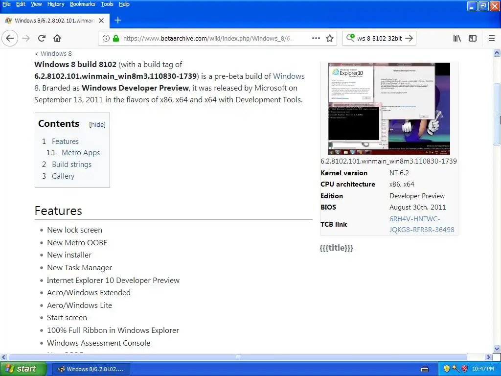
Task: Open the File menu
Action: 6,4
